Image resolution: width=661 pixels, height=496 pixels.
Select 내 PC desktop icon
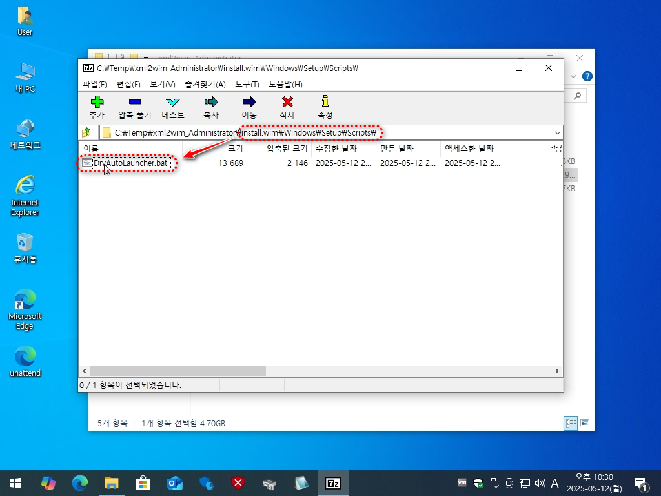coord(25,77)
